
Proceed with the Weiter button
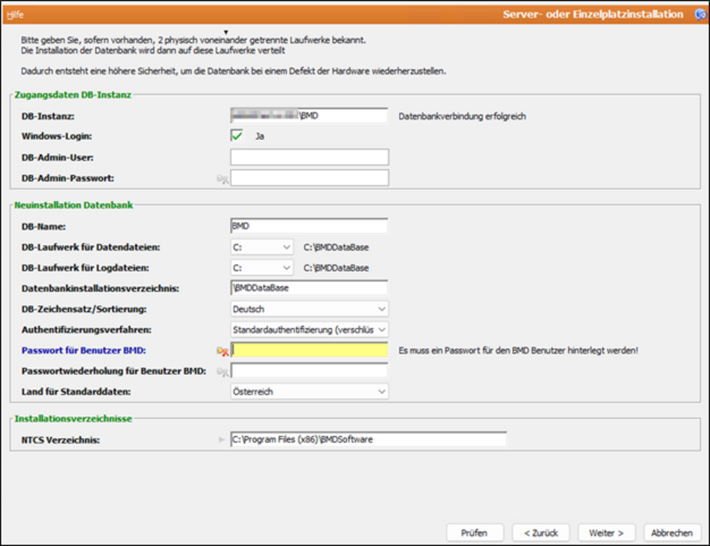(606, 533)
